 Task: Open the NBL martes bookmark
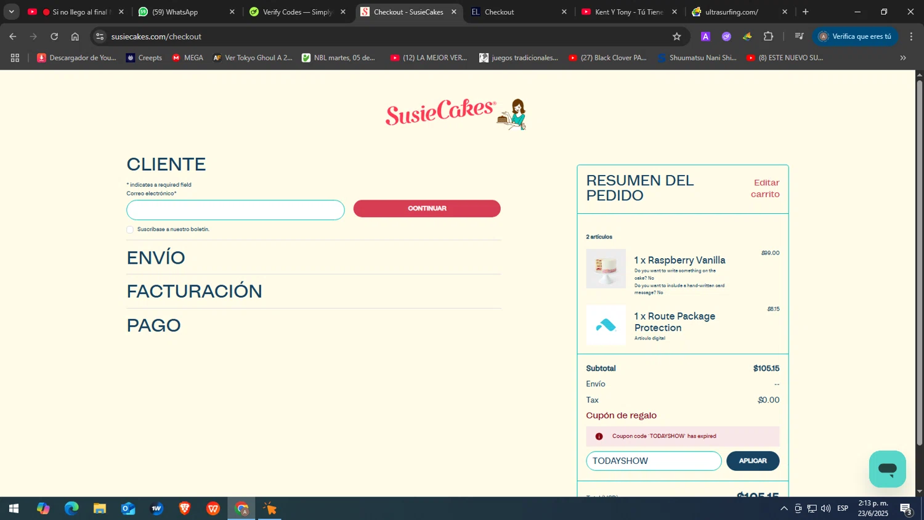[x=338, y=58]
